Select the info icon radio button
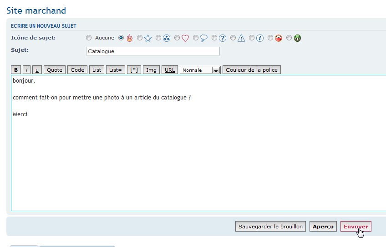The height and width of the screenshot is (247, 386). 252,38
